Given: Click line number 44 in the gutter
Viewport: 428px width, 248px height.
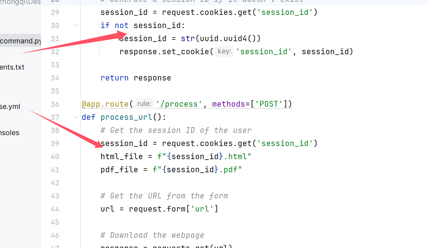Looking at the screenshot, I should tap(55, 209).
